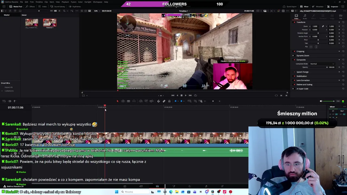Viewport: 347px width, 195px height.
Task: Toggle the Zoom X/Y link icon
Action: click(x=323, y=26)
